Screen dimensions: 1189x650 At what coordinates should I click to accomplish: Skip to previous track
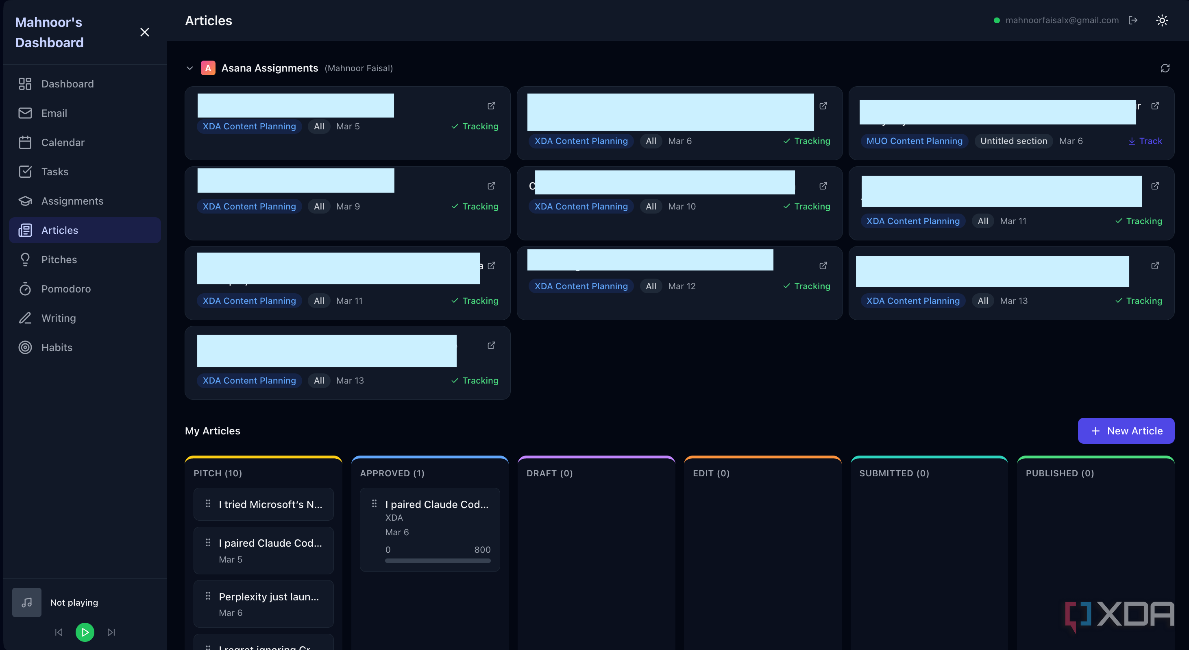(59, 632)
